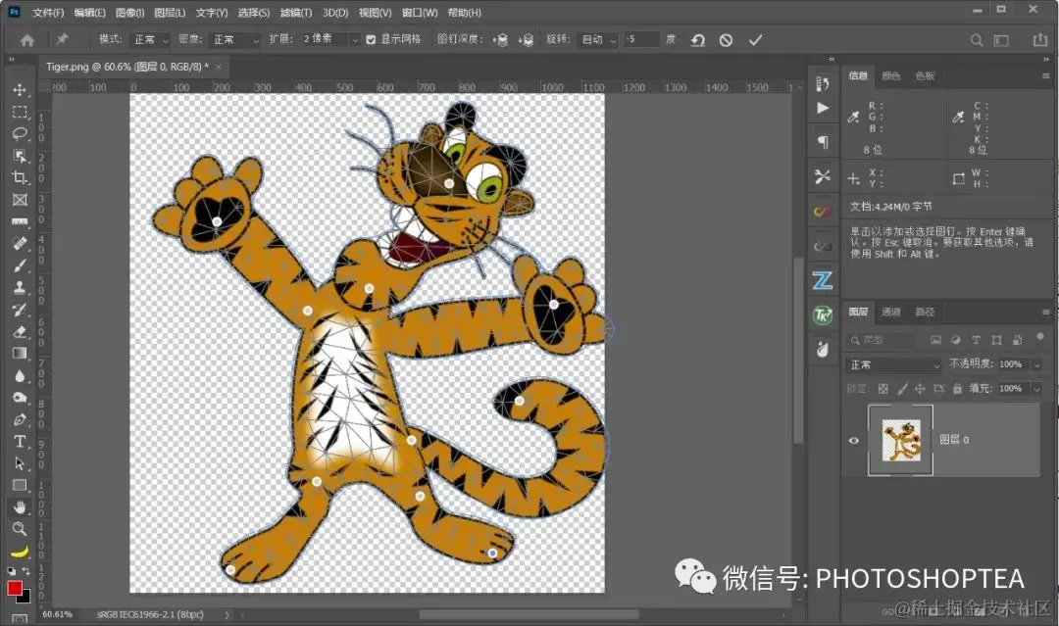
Task: Select the Healing Brush tool
Action: tap(20, 243)
